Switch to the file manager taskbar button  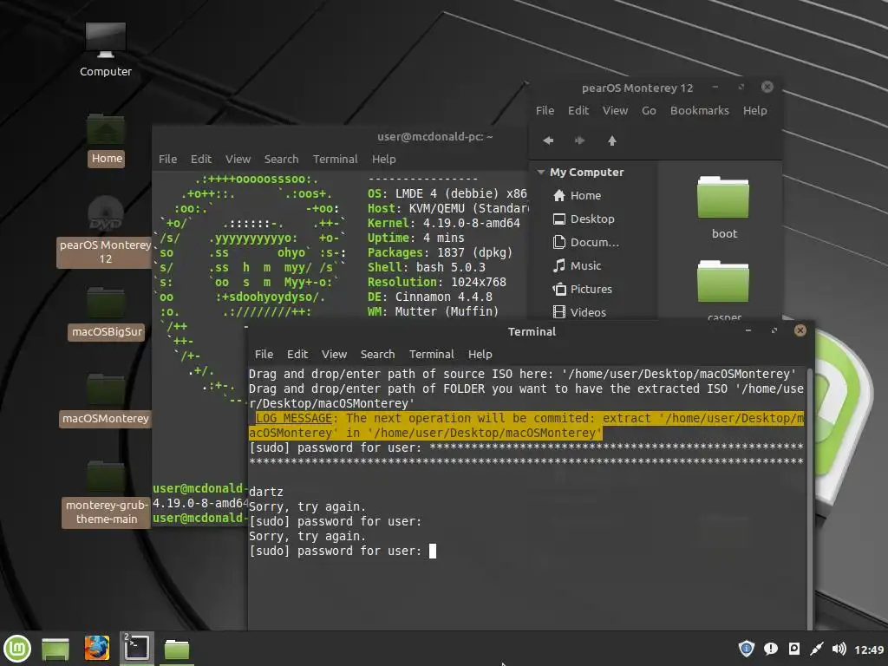177,649
